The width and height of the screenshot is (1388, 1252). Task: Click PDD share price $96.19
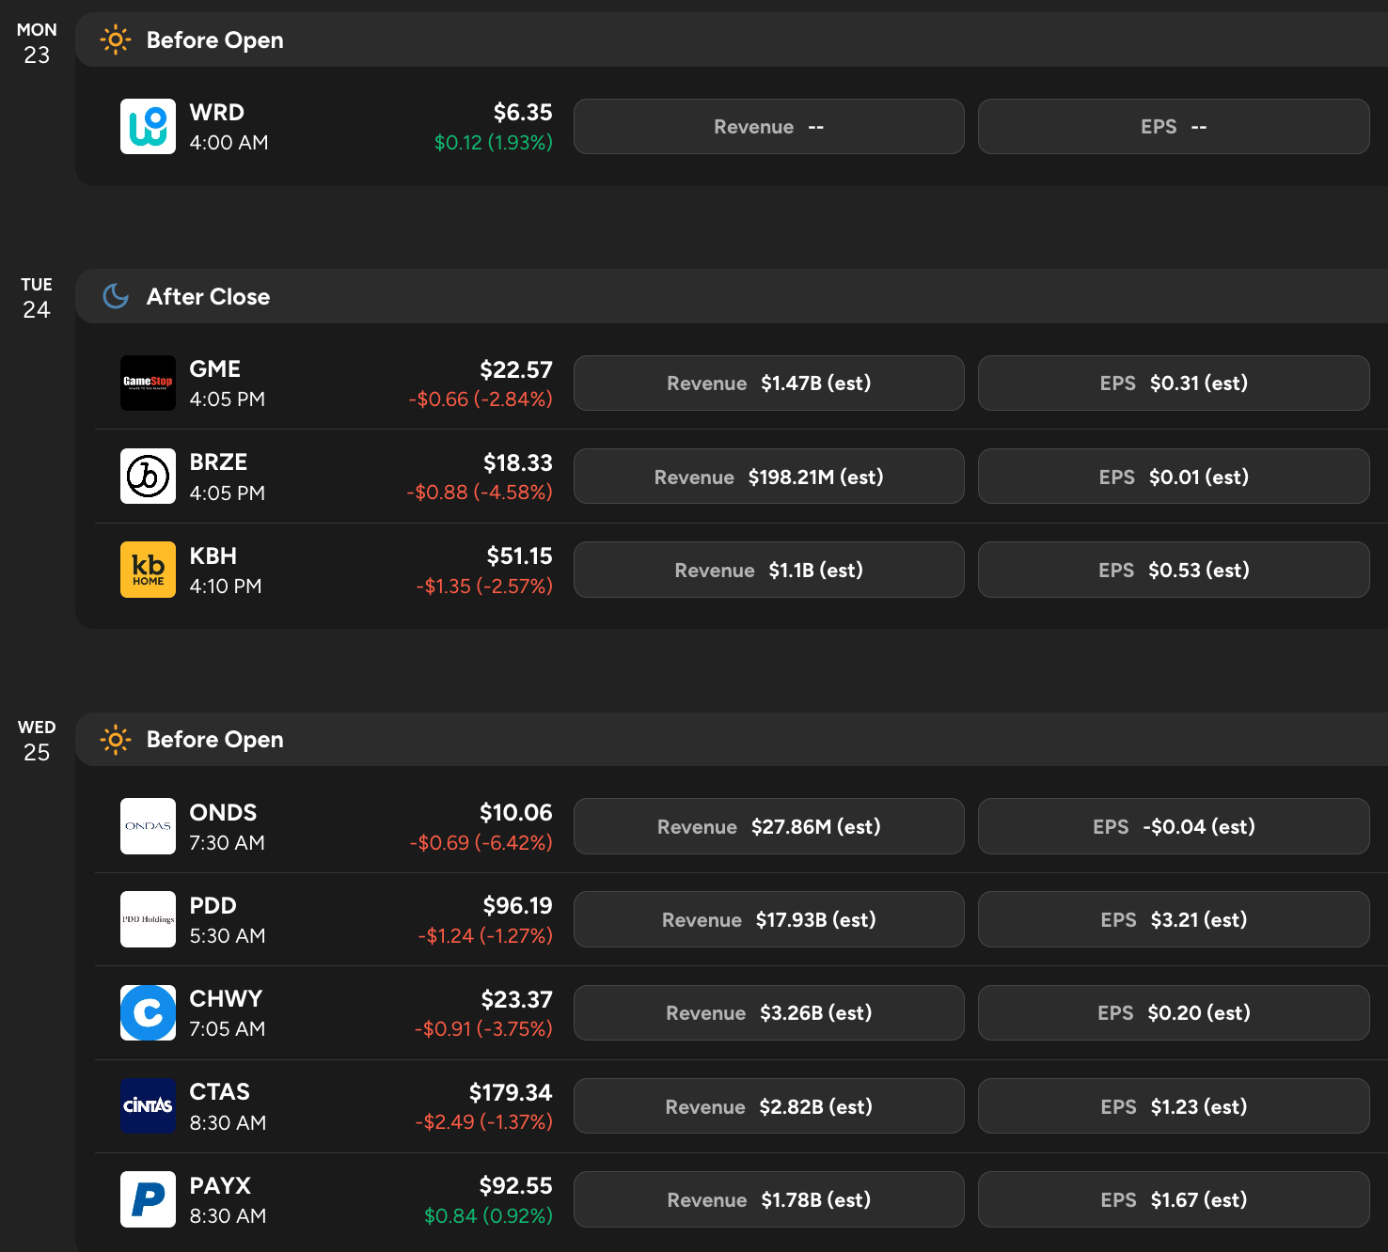[x=518, y=906]
